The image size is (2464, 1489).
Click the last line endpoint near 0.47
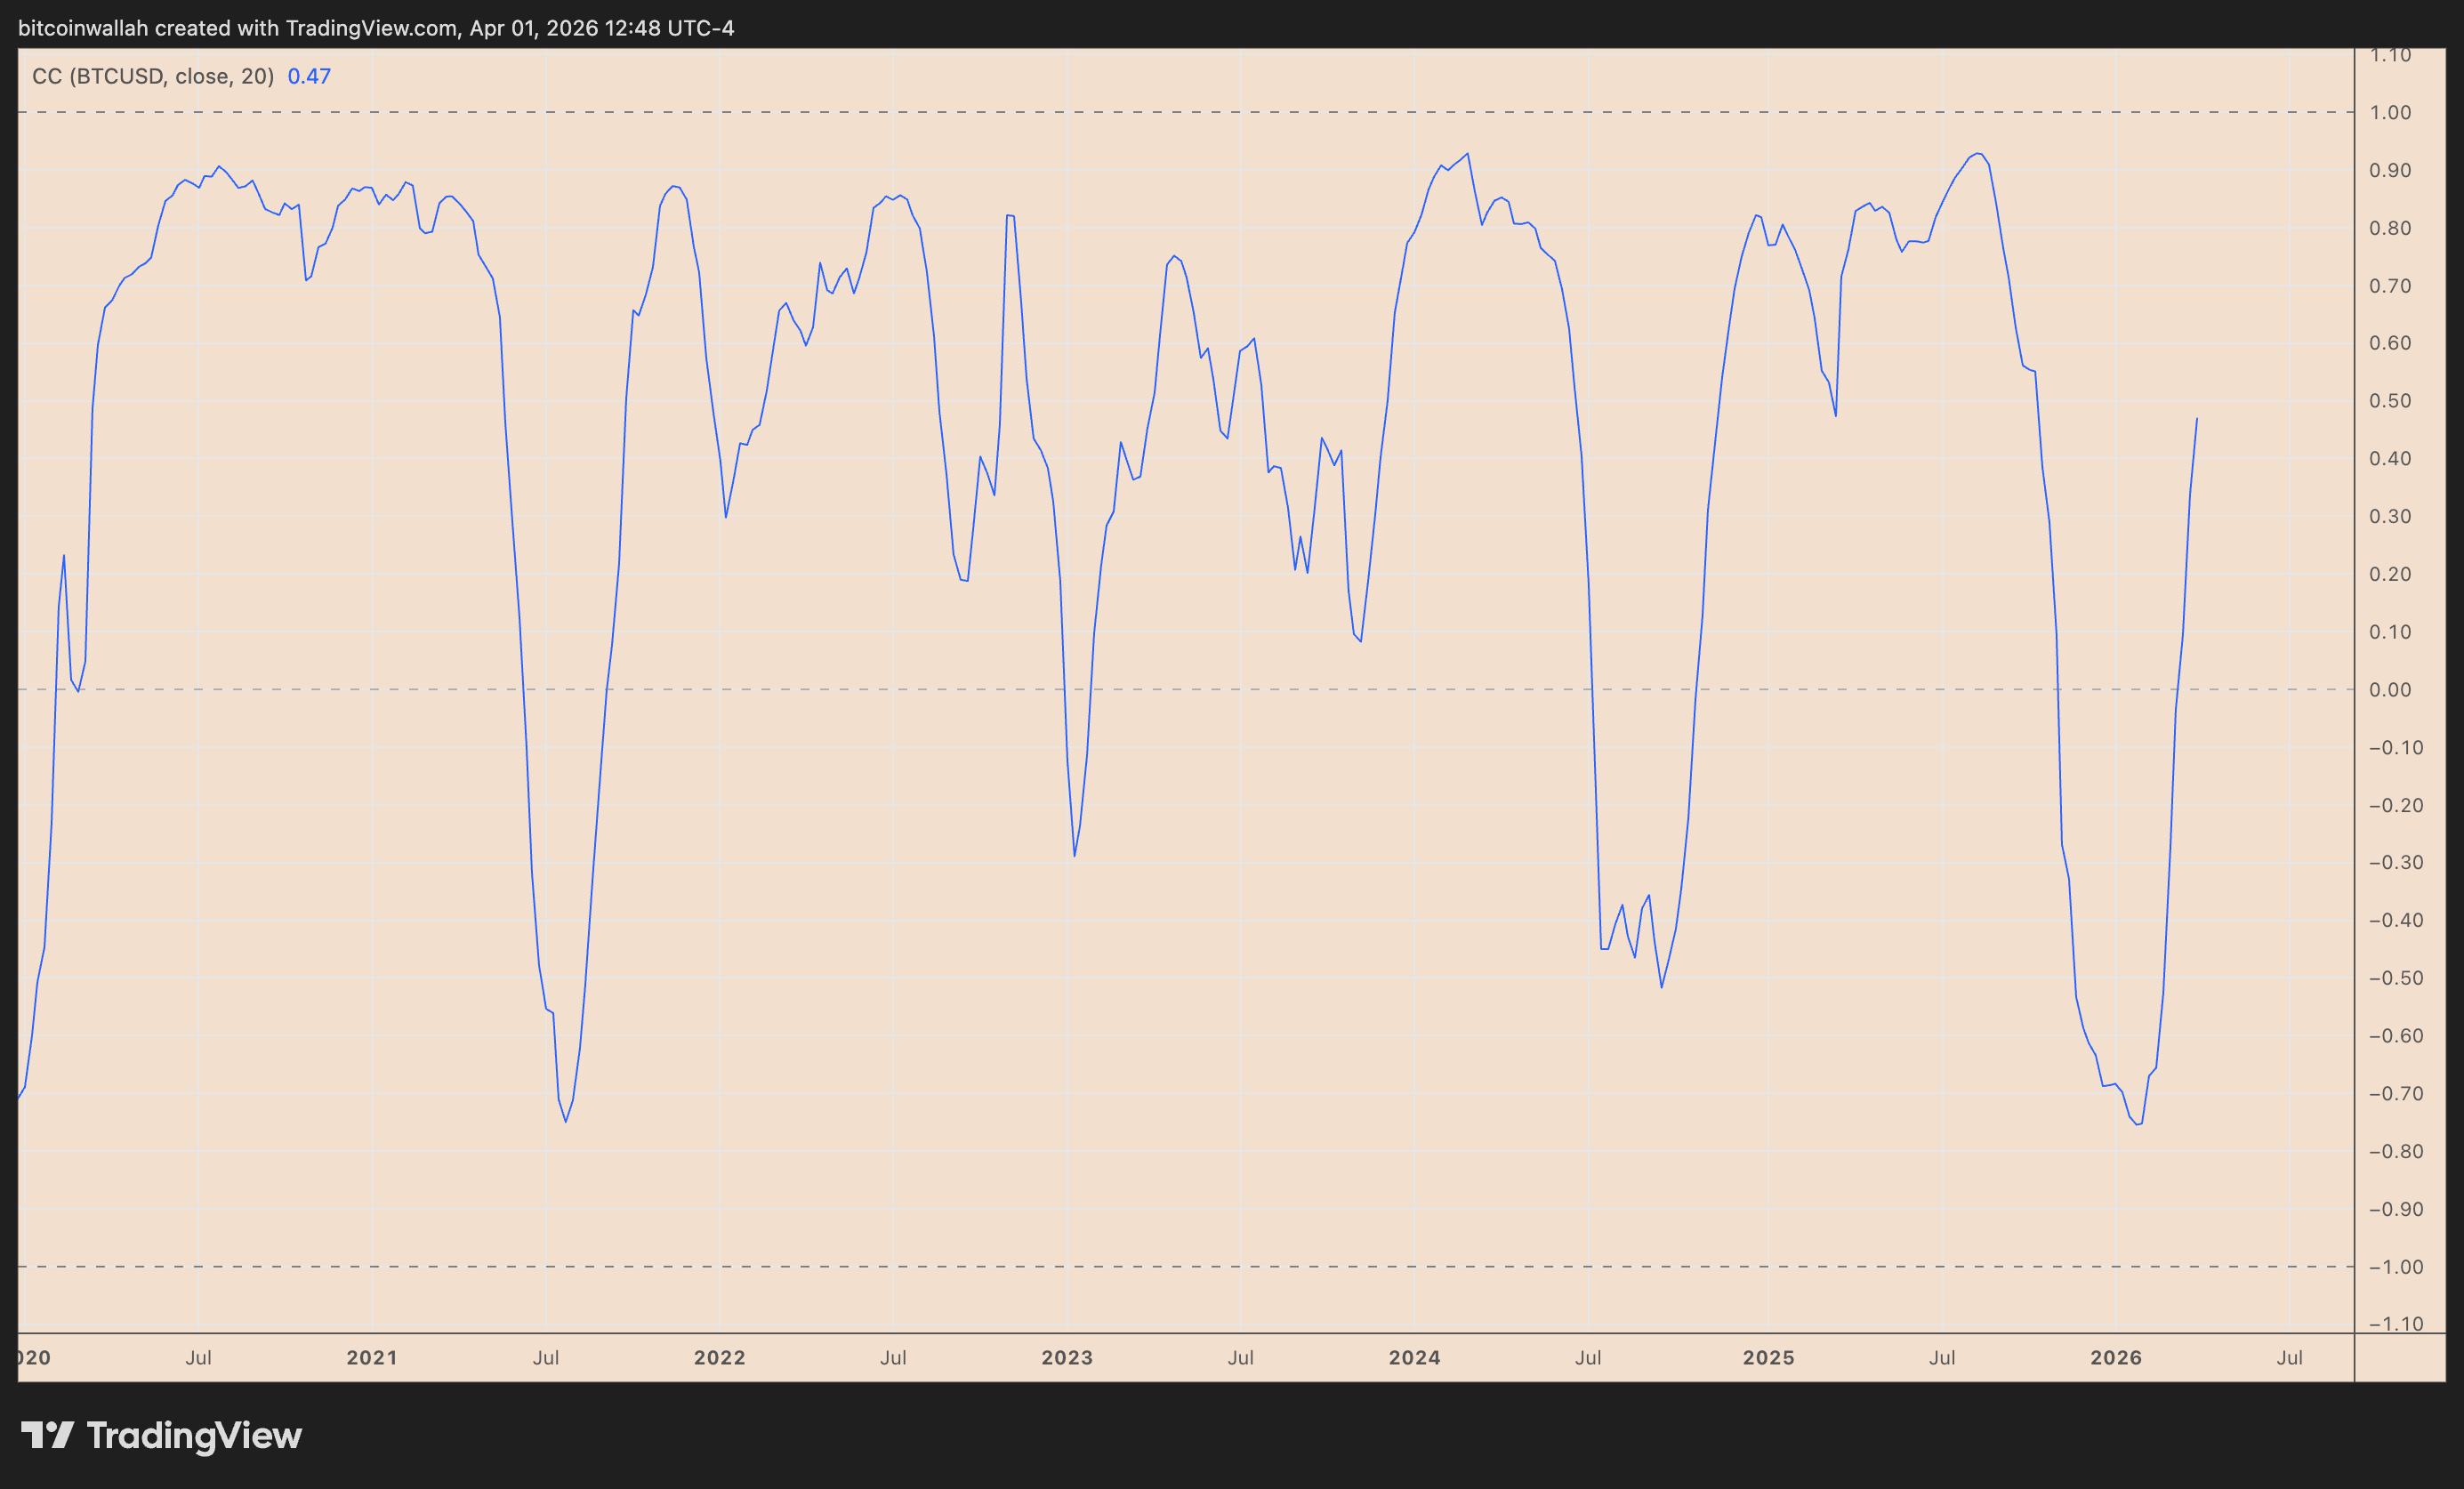[x=2196, y=419]
